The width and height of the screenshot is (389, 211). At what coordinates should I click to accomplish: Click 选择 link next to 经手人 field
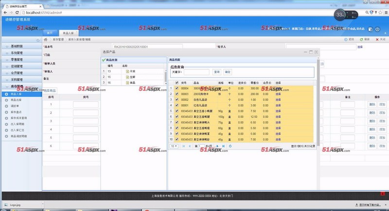(x=360, y=47)
